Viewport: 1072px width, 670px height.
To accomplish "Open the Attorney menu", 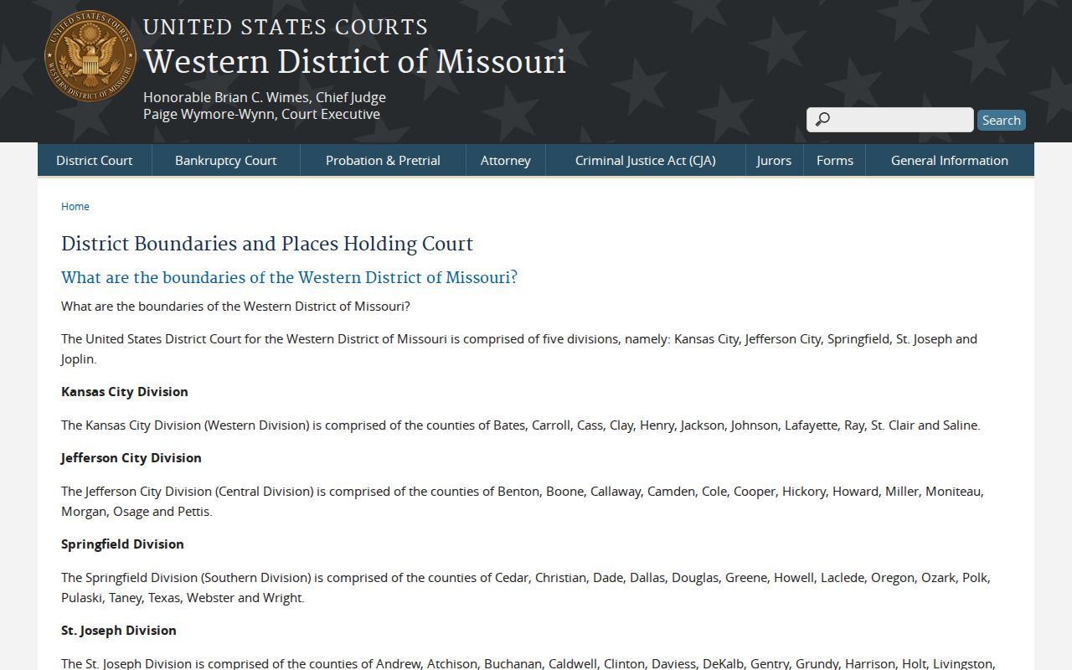I will click(x=506, y=160).
